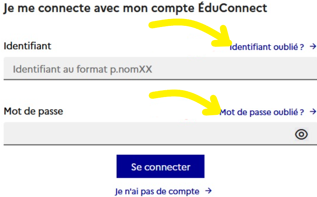
Task: Click the arrowhead of the bottom yellow arrow
Action: 212,106
